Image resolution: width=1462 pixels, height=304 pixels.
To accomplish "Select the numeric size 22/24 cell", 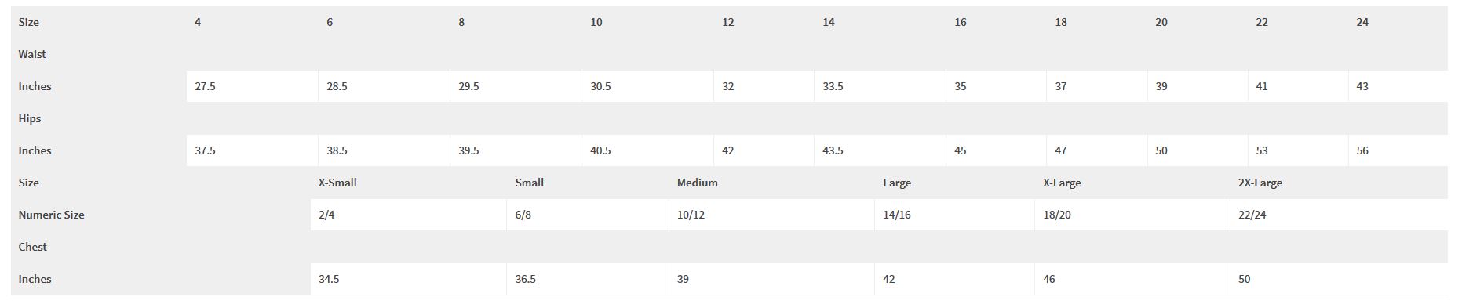I will pyautogui.click(x=1339, y=215).
